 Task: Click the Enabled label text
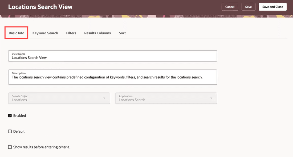19,115
